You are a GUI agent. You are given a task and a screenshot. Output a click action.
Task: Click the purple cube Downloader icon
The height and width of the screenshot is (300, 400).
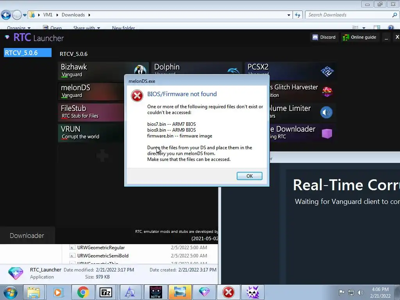(327, 133)
